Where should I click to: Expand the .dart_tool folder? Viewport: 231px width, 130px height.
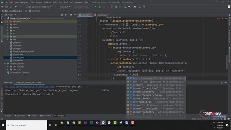[x=8, y=21]
